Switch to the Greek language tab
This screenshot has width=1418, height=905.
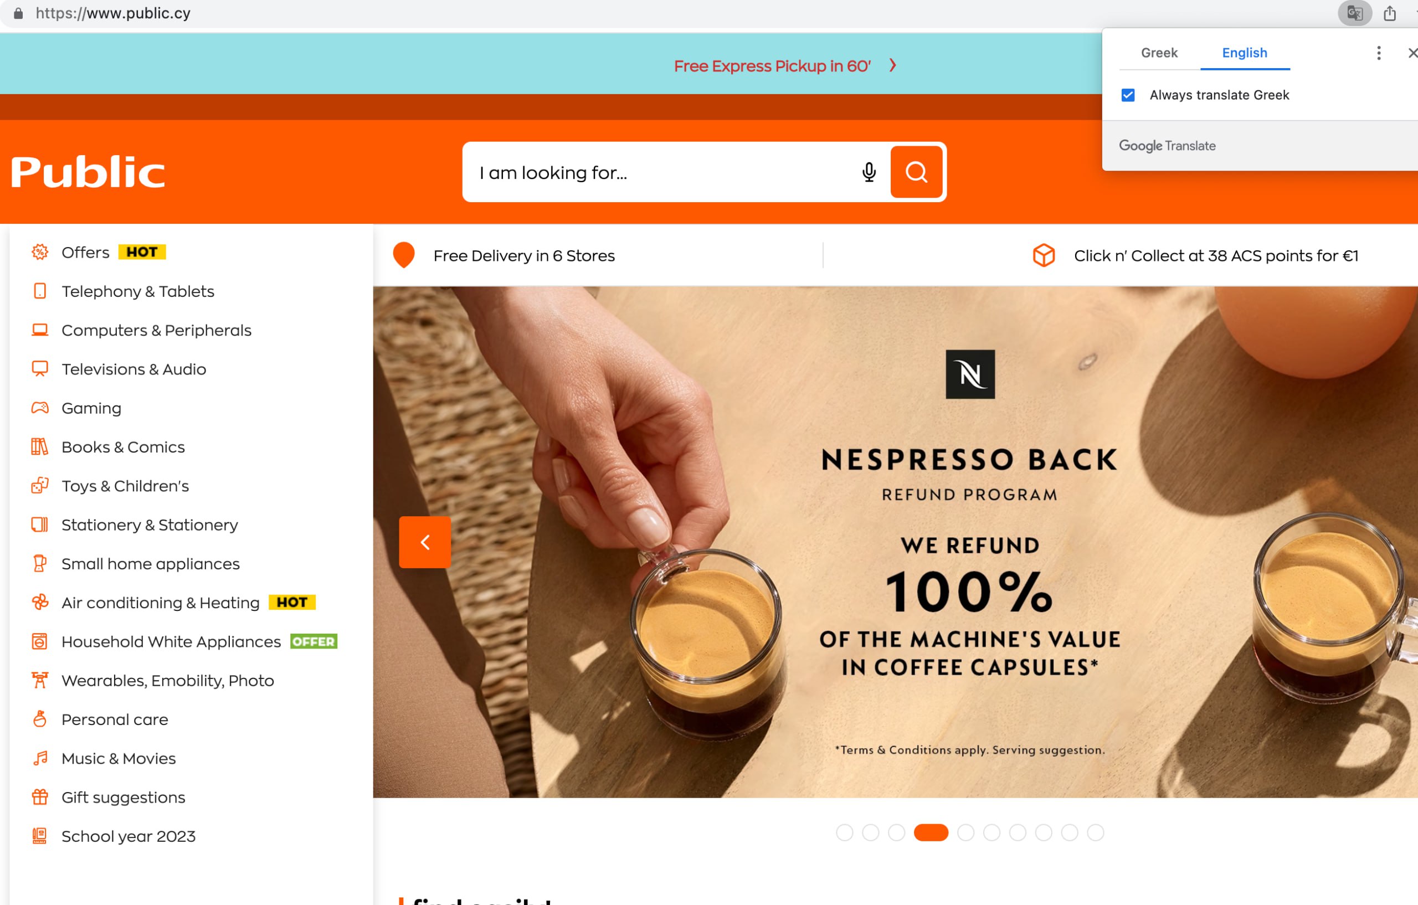coord(1159,53)
